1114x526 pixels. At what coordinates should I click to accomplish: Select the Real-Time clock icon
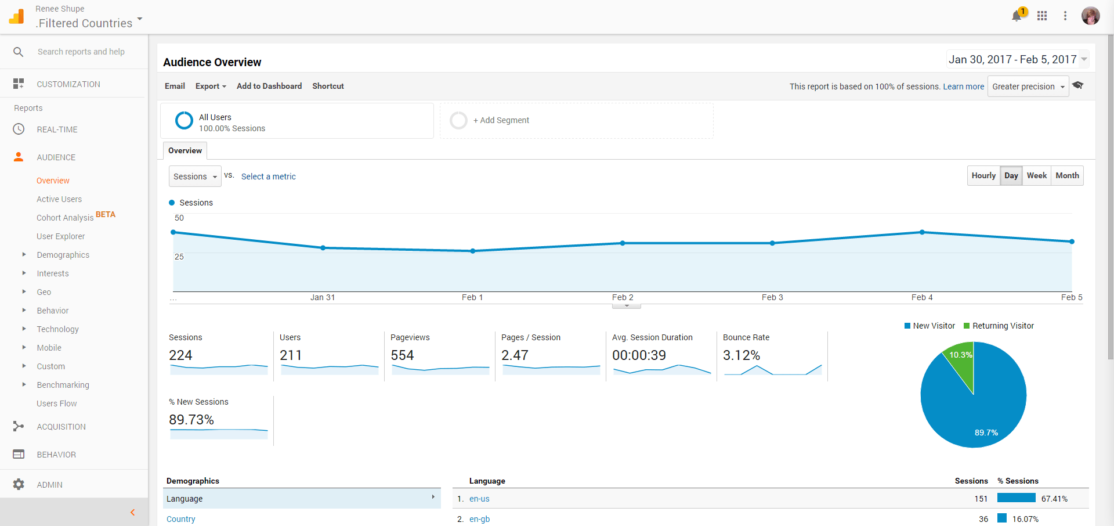[18, 129]
